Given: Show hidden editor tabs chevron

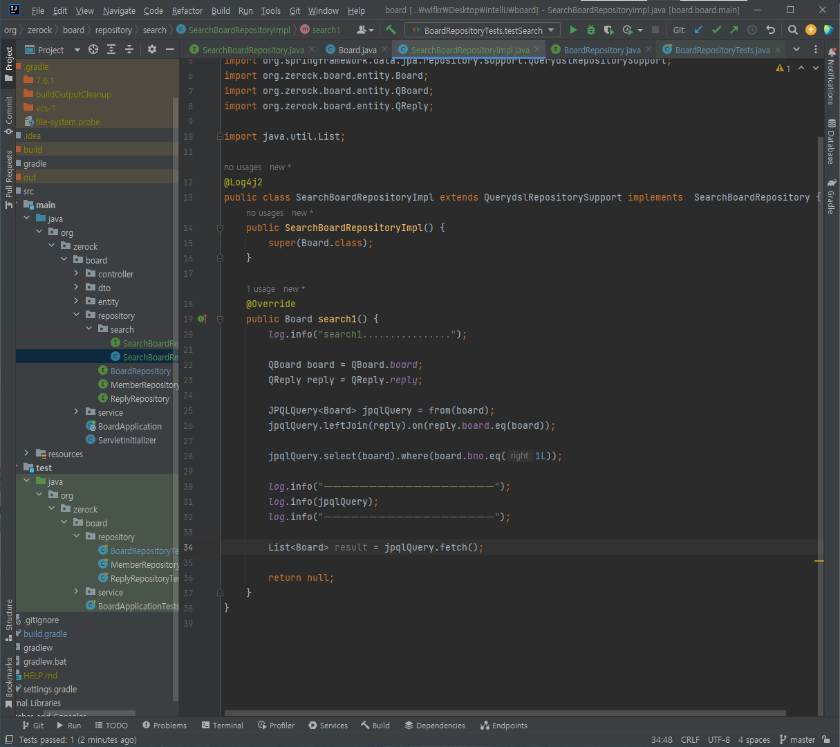Looking at the screenshot, I should pyautogui.click(x=796, y=50).
